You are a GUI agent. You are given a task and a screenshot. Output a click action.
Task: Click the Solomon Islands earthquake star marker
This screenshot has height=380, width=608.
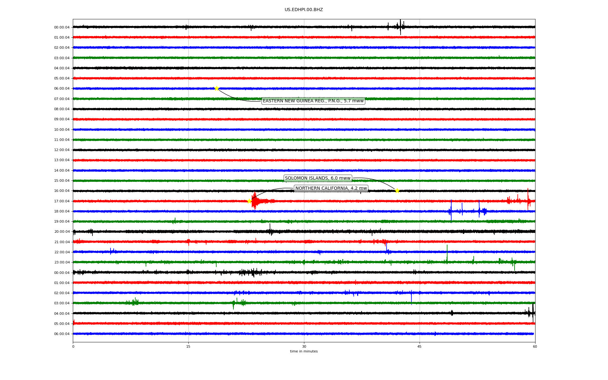[x=397, y=191]
